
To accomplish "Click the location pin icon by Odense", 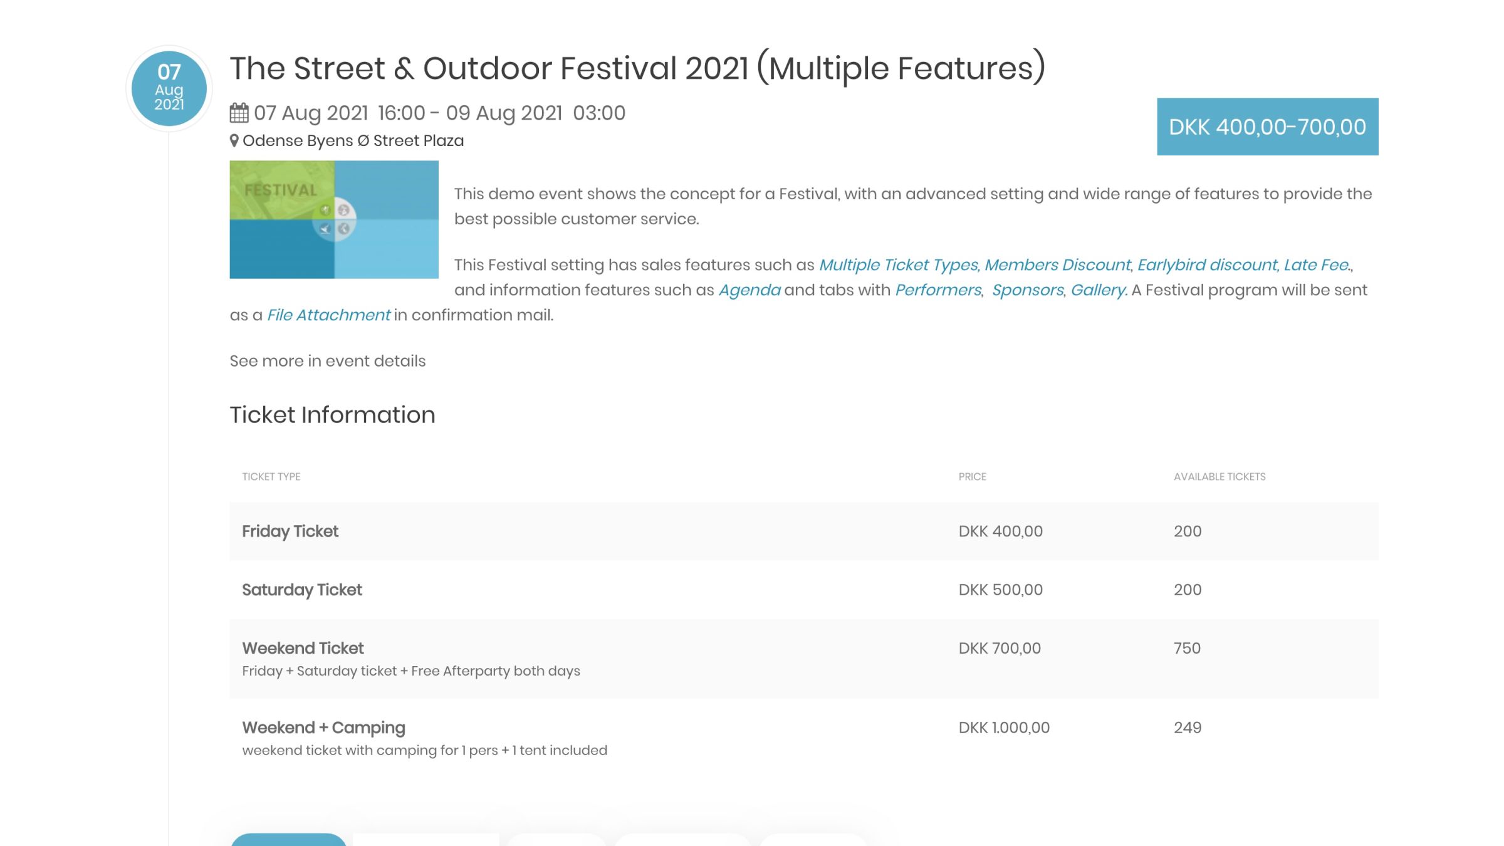I will pos(234,141).
